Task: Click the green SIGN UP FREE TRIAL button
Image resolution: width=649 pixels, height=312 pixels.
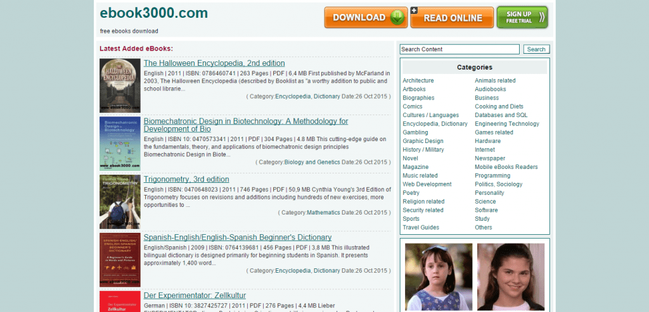Action: click(522, 17)
